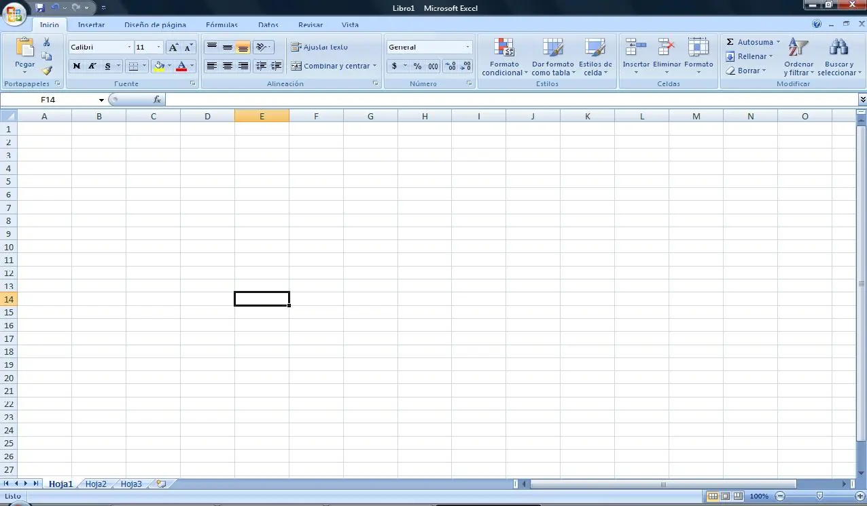Open the Office Button menu
The image size is (867, 506).
pos(14,13)
